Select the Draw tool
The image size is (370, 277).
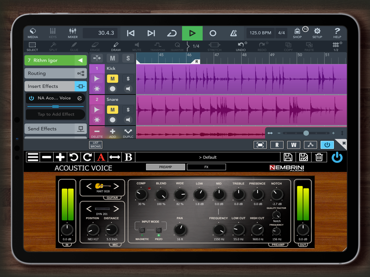(x=116, y=47)
